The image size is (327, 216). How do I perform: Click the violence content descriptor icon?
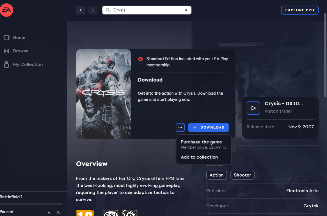pos(130,213)
